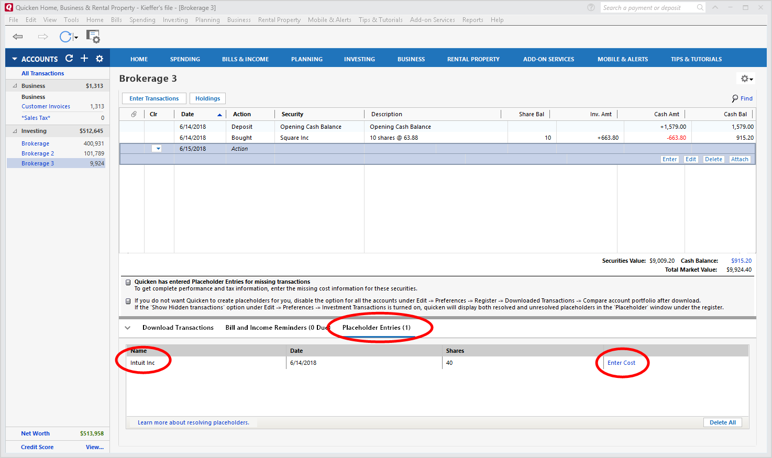The image size is (772, 458).
Task: Open the toolbar customize window icon
Action: 93,37
